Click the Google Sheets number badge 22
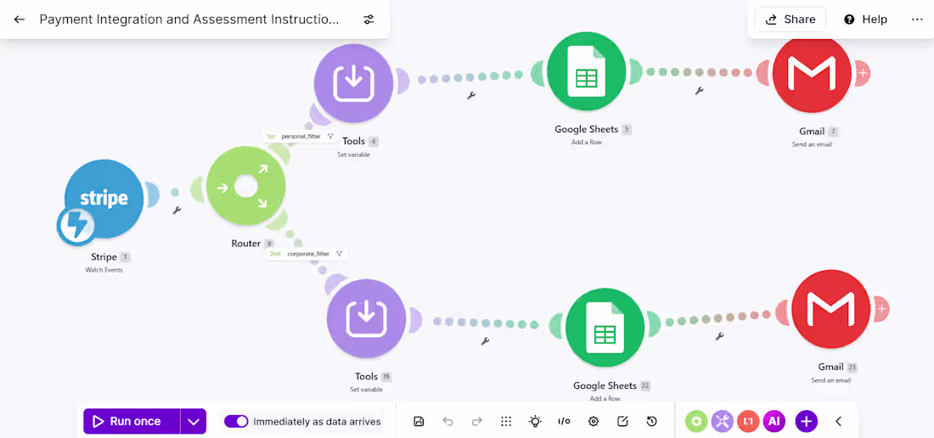This screenshot has width=934, height=438. pyautogui.click(x=645, y=385)
